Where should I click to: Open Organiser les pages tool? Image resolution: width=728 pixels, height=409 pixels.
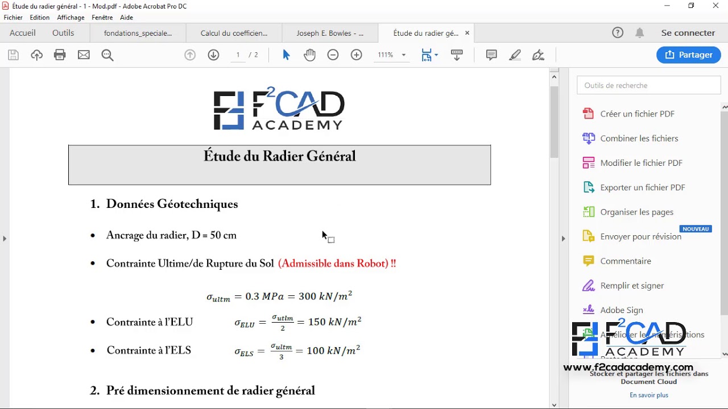click(637, 212)
